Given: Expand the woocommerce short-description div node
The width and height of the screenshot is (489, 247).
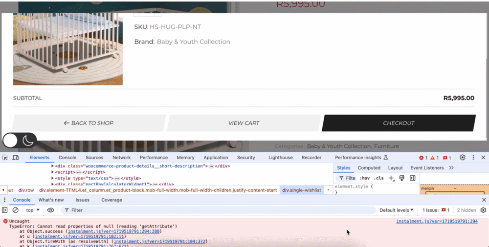Looking at the screenshot, I should pyautogui.click(x=52, y=166).
